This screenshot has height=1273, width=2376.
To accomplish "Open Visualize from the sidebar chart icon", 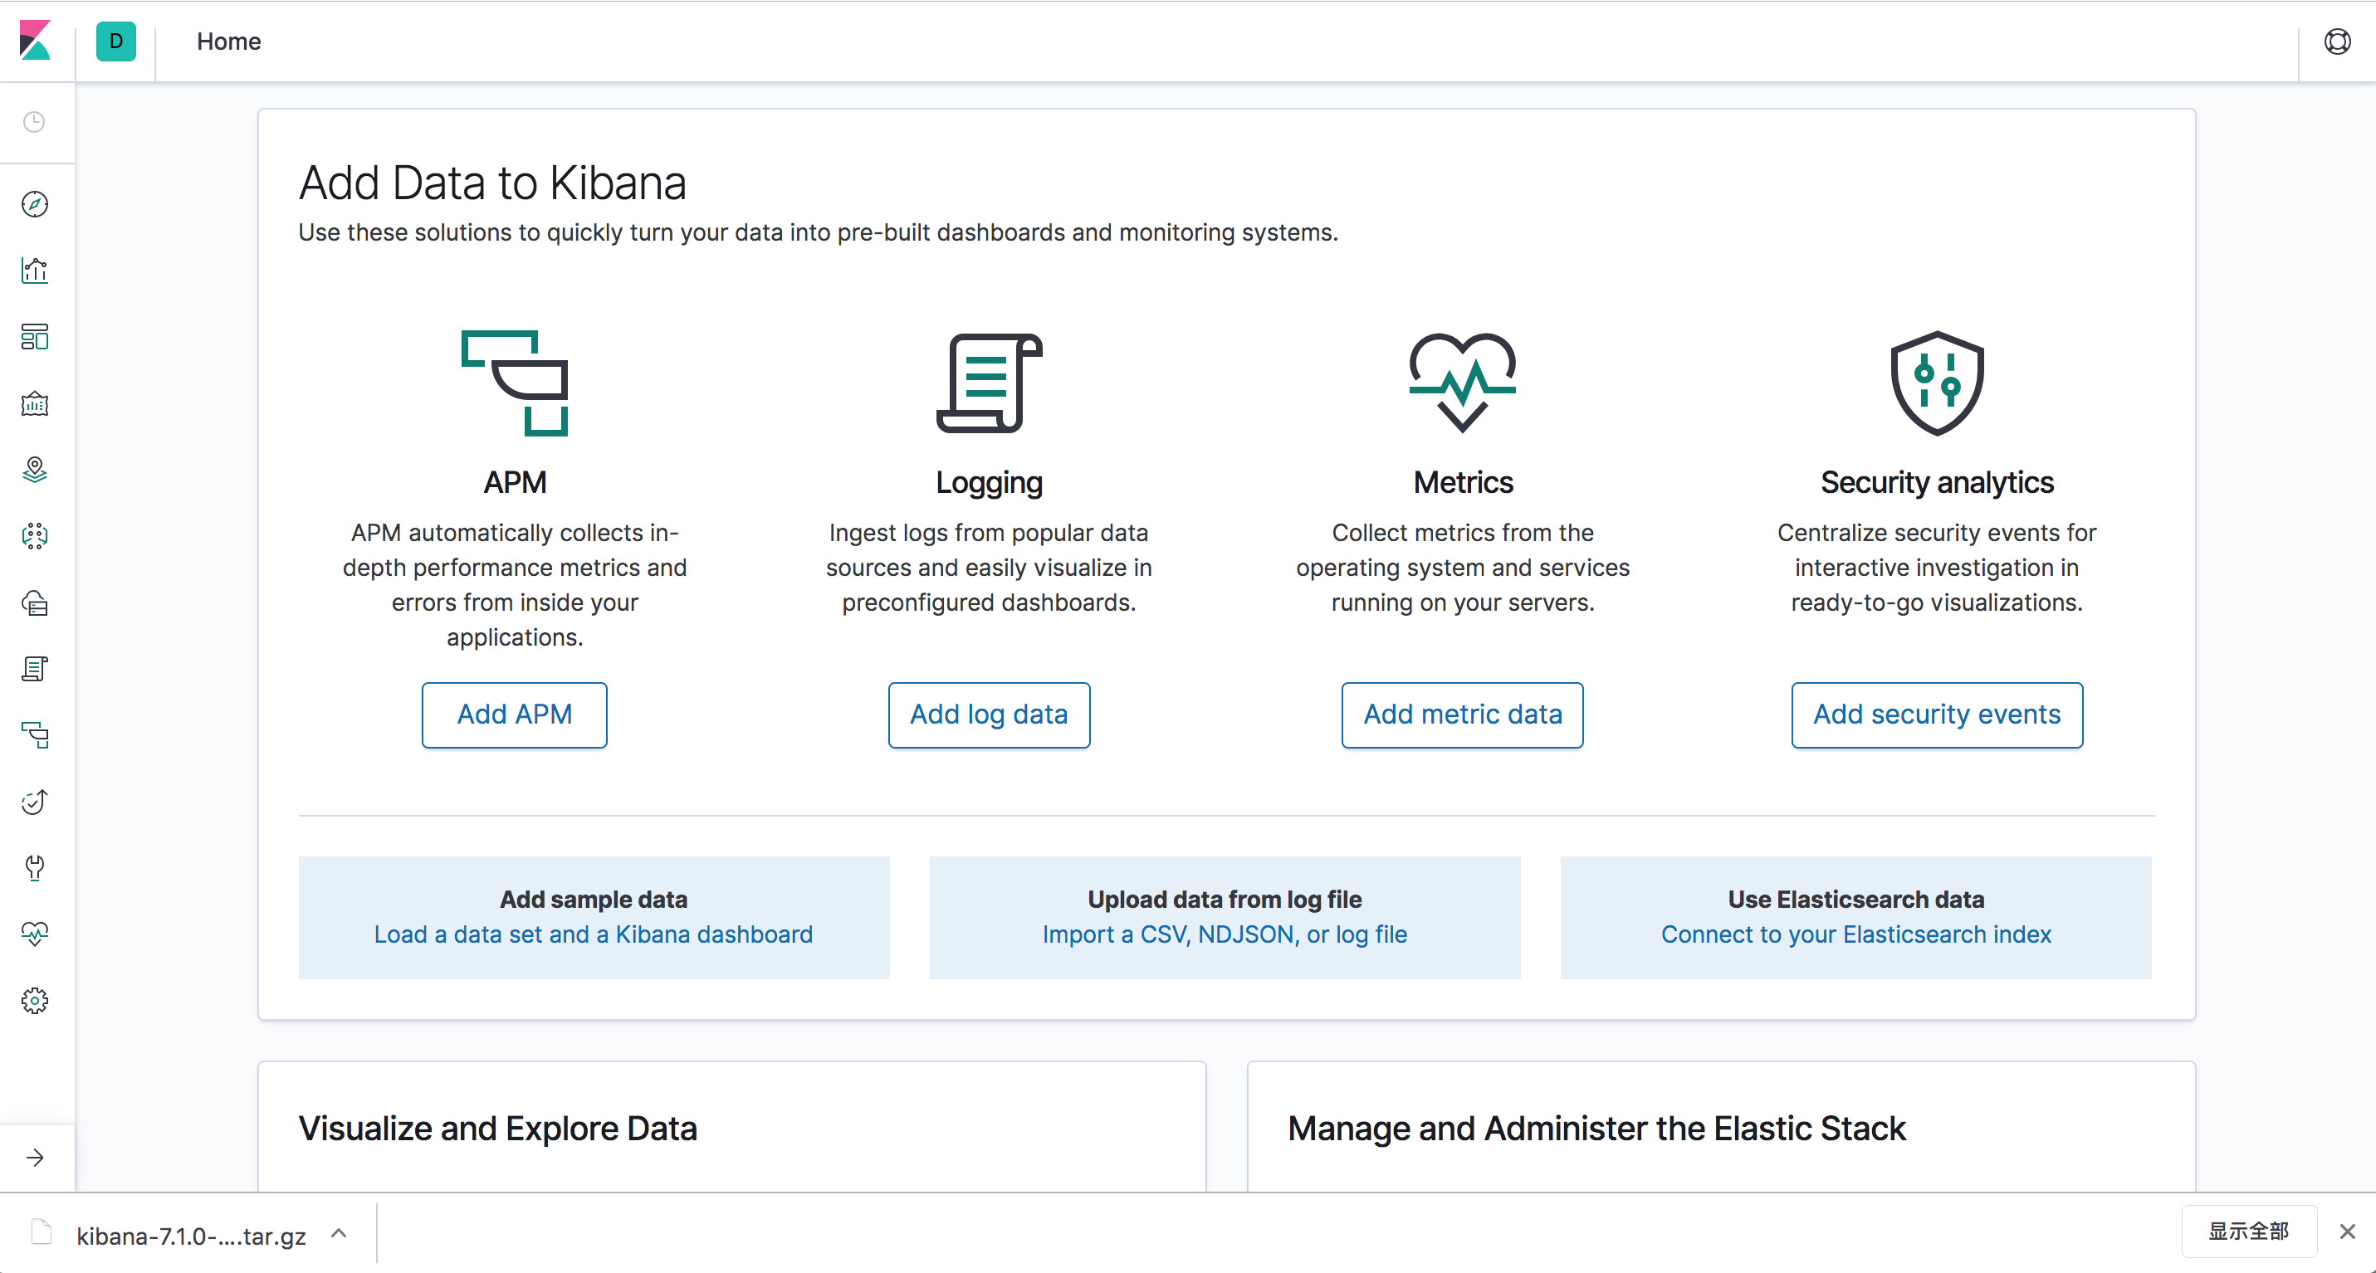I will 35,270.
